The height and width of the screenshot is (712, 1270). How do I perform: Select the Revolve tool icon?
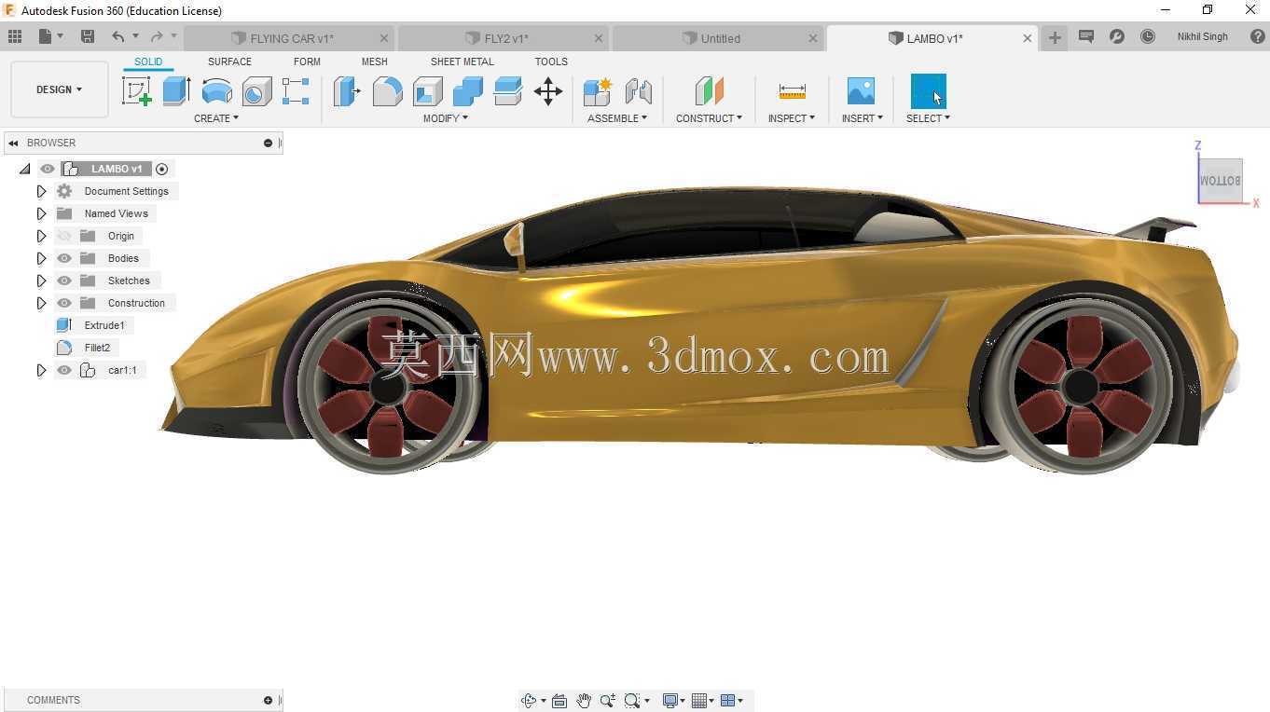(x=216, y=91)
